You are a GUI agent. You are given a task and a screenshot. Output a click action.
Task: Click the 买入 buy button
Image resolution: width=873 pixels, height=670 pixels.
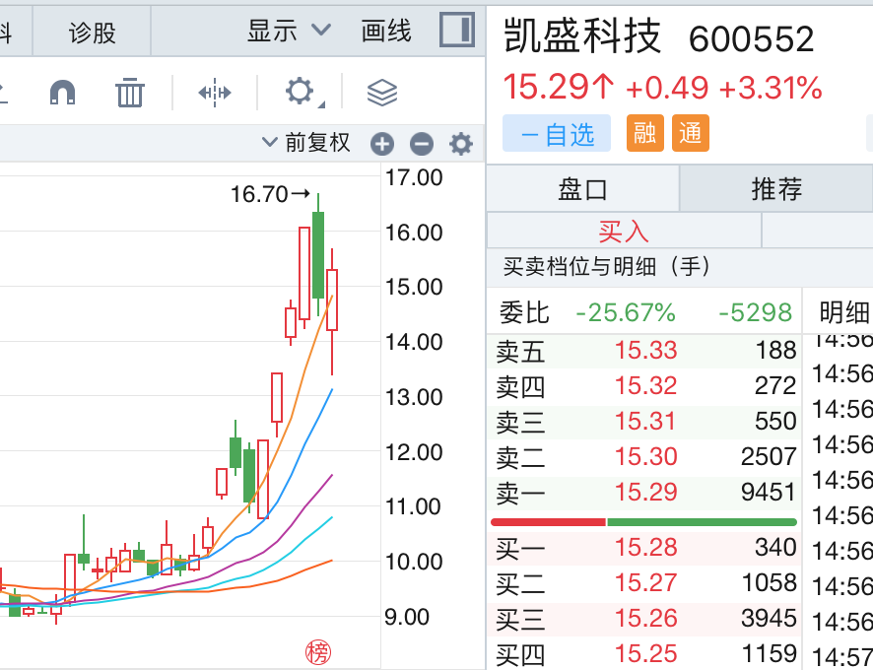[x=624, y=231]
